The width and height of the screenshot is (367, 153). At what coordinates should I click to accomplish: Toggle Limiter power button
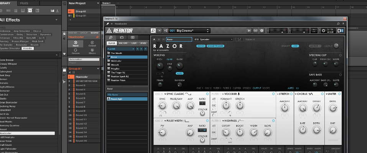coord(339,94)
